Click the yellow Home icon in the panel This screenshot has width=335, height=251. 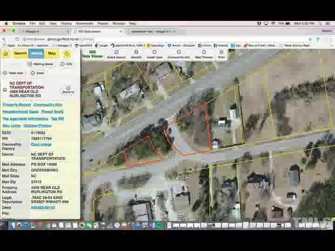[x=6, y=54]
